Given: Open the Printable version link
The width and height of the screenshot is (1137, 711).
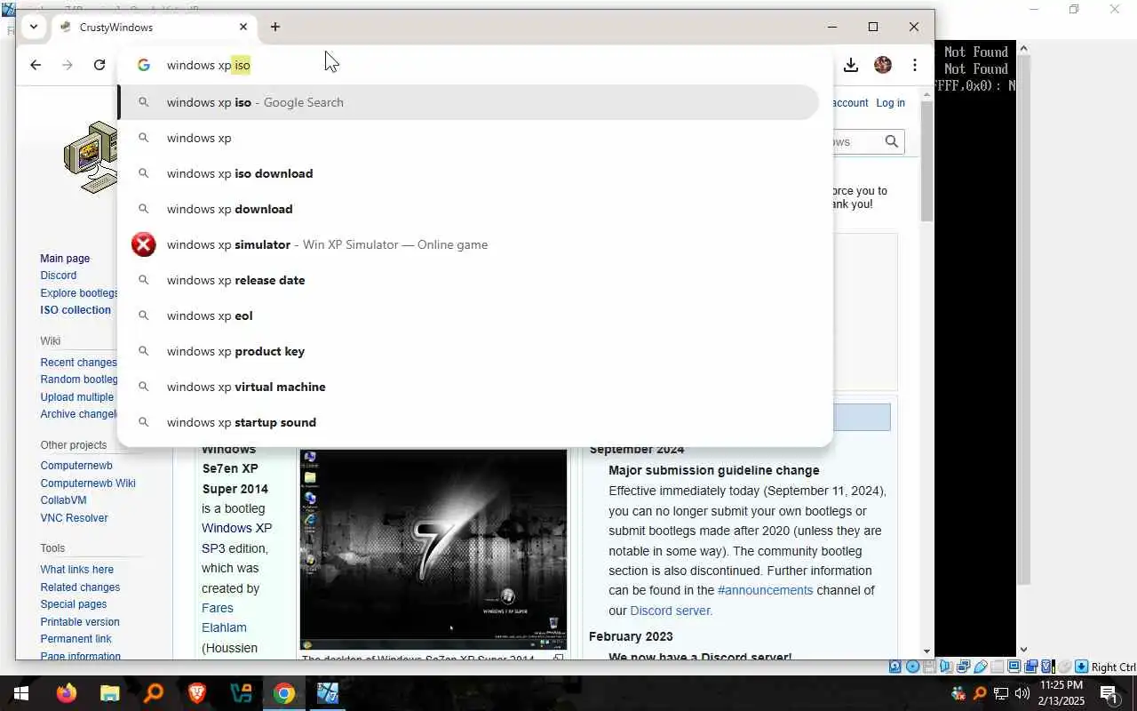Looking at the screenshot, I should pos(80,622).
